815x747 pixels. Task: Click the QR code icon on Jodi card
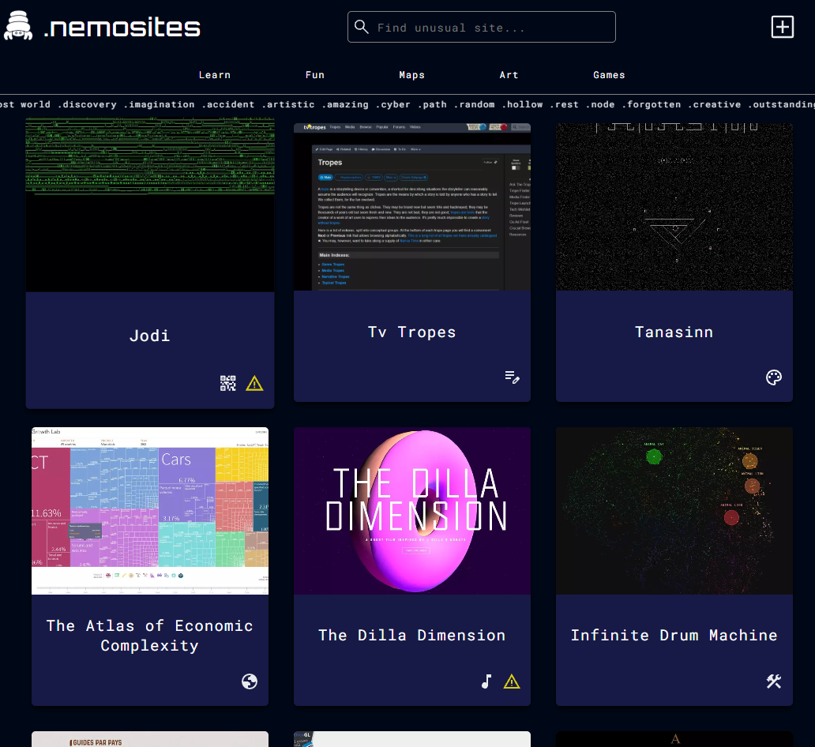[228, 384]
